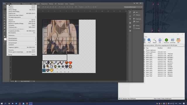Click the Windows Start button
This screenshot has width=187, height=105.
coord(2,104)
